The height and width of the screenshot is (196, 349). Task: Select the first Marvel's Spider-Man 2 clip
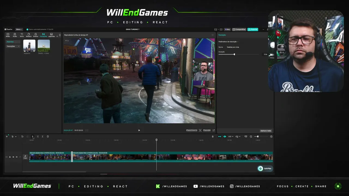[x=50, y=157]
